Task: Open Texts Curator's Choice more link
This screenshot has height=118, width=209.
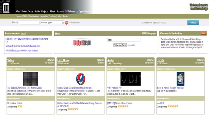Action: tap(173, 69)
